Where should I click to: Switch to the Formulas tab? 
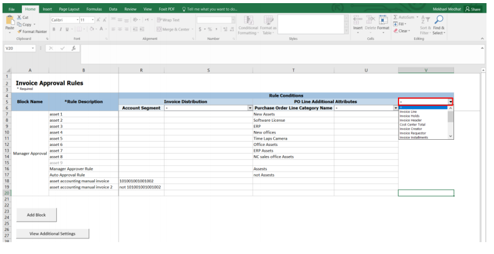tap(94, 9)
